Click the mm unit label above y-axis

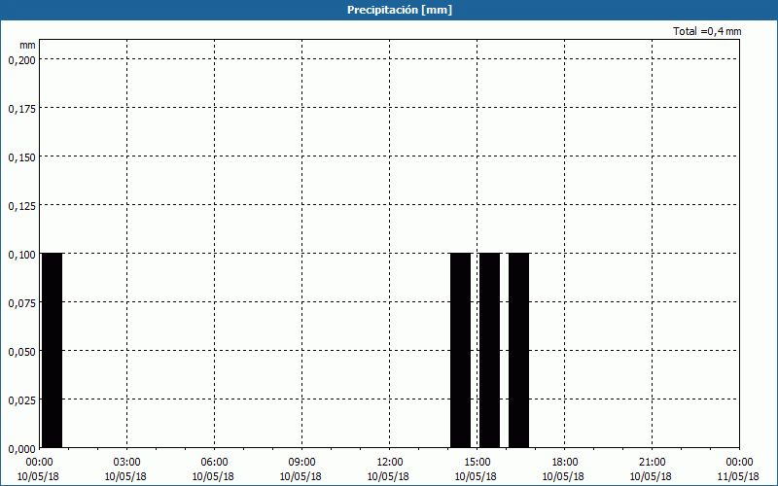point(28,45)
